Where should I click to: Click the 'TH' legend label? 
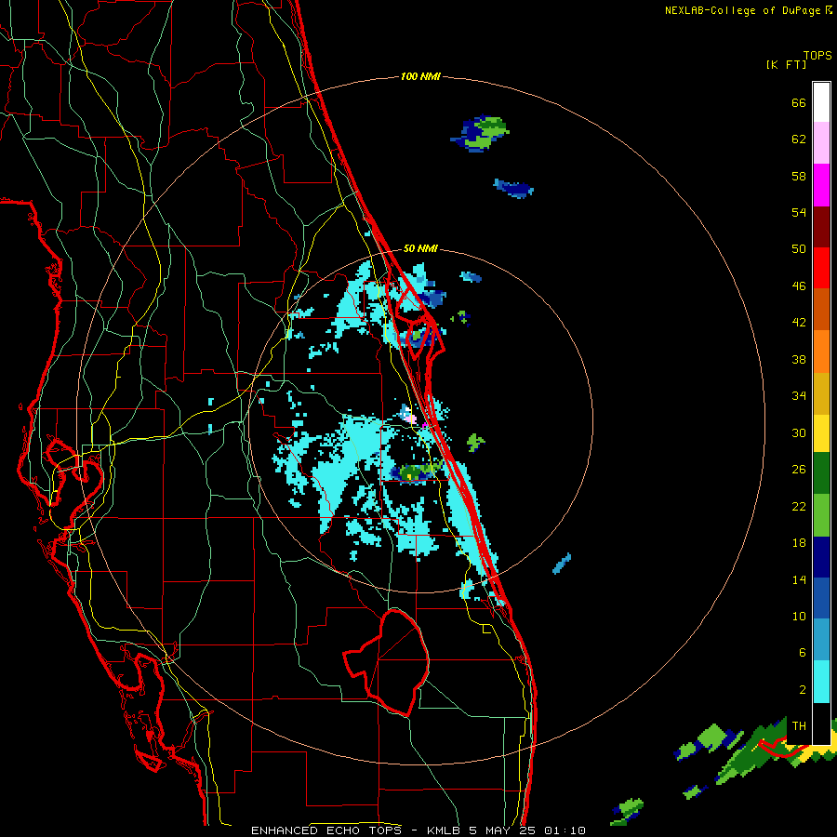pyautogui.click(x=799, y=726)
